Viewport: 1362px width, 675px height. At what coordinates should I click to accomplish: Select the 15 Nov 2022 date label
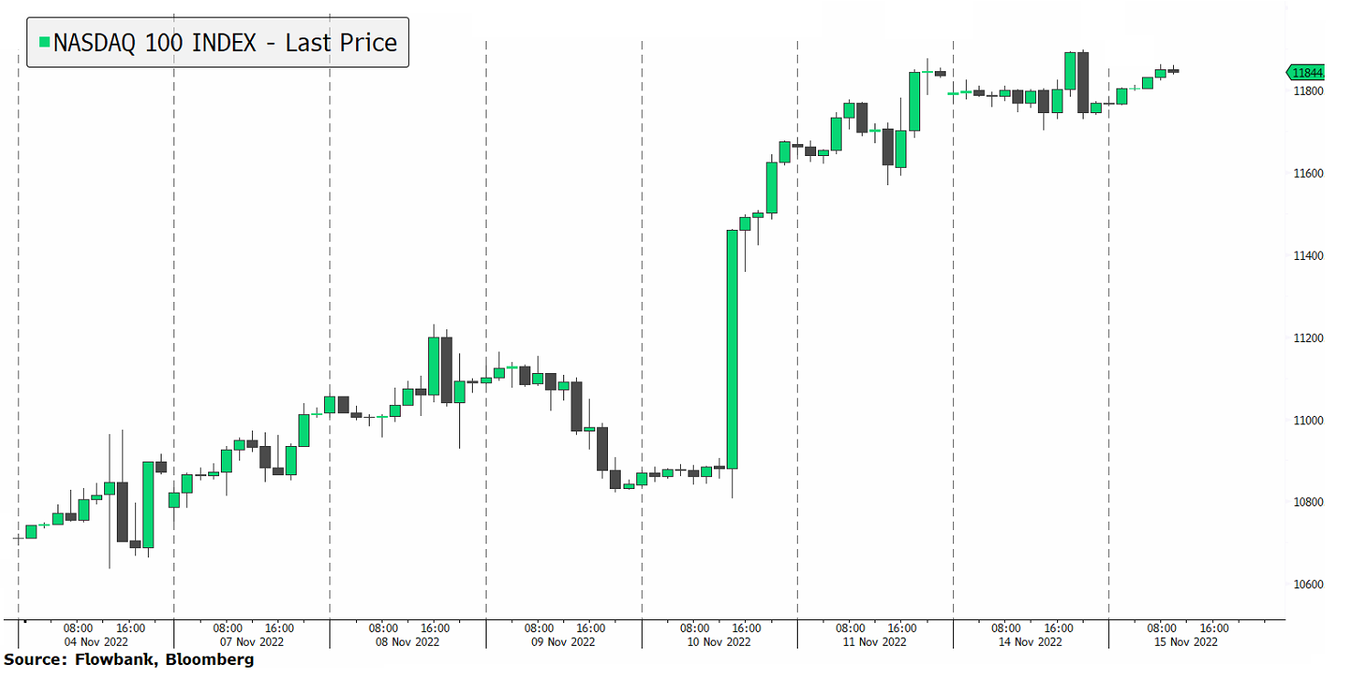tap(1187, 642)
